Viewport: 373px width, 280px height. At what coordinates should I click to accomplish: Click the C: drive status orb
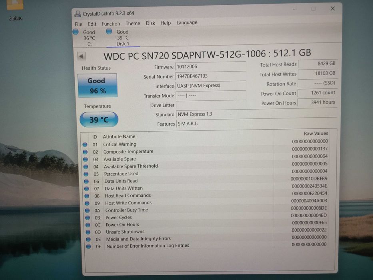tap(76, 32)
